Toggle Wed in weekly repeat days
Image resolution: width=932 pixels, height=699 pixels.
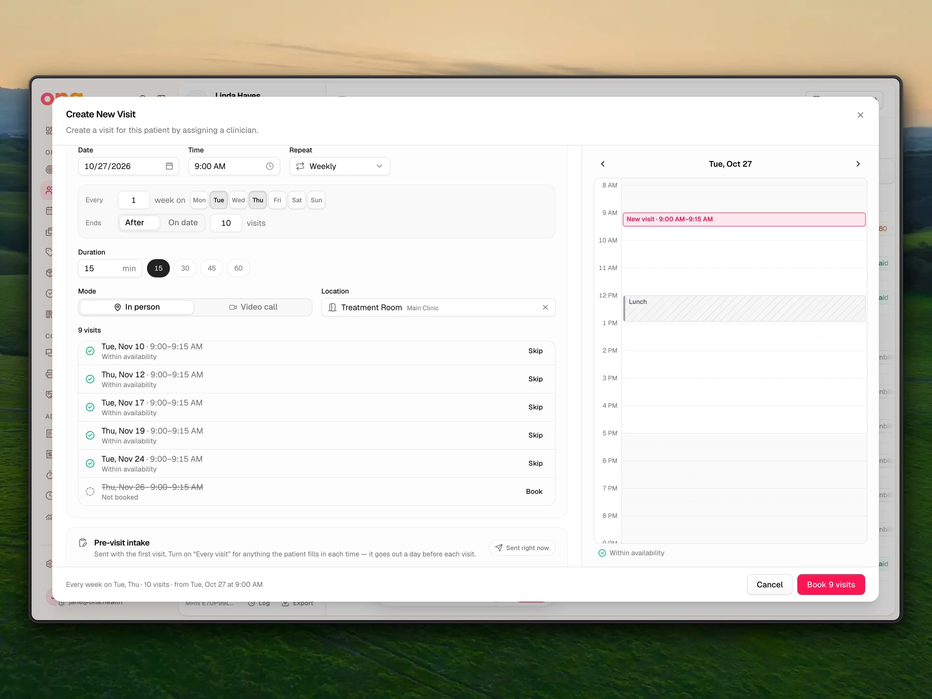tap(238, 200)
